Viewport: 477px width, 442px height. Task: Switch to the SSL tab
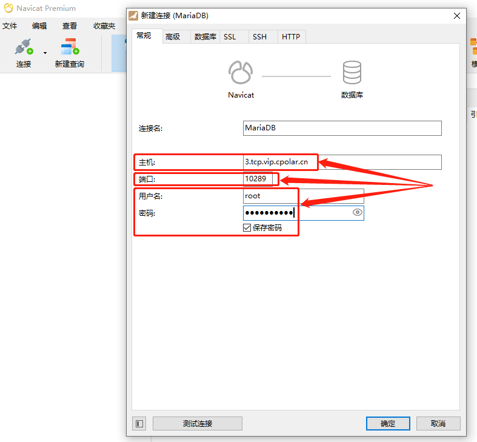pos(233,37)
